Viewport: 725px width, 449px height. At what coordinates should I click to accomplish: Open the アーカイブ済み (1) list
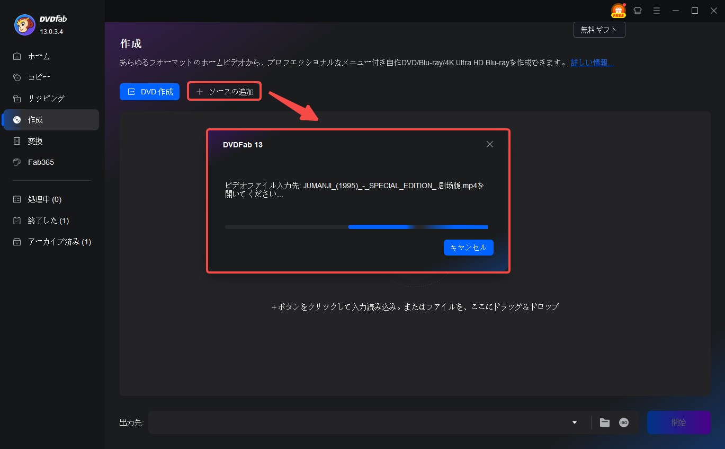click(x=51, y=242)
